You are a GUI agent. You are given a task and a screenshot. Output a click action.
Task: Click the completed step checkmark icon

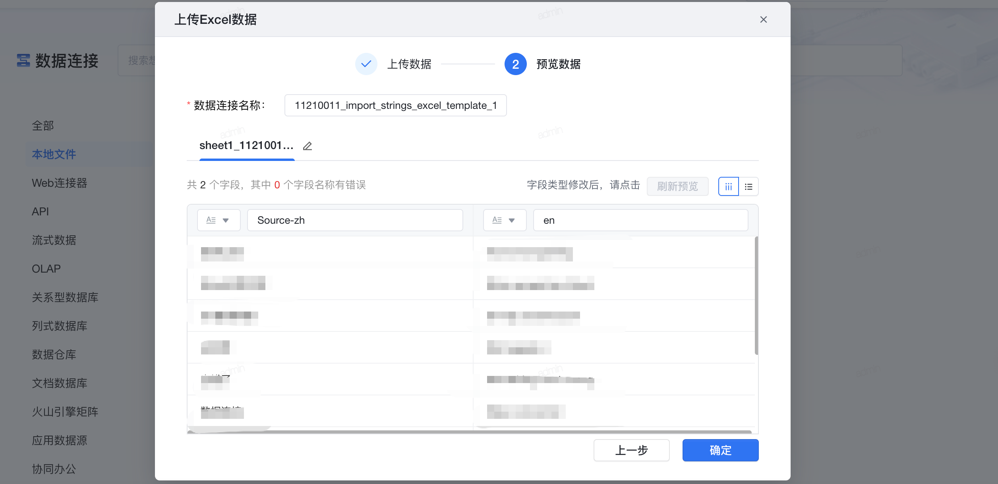tap(366, 64)
